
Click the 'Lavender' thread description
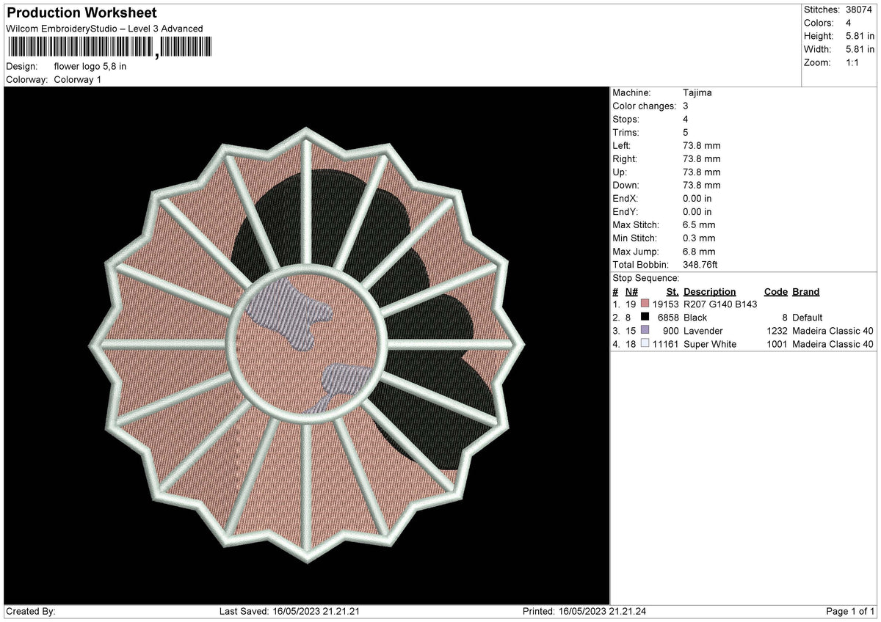point(703,330)
